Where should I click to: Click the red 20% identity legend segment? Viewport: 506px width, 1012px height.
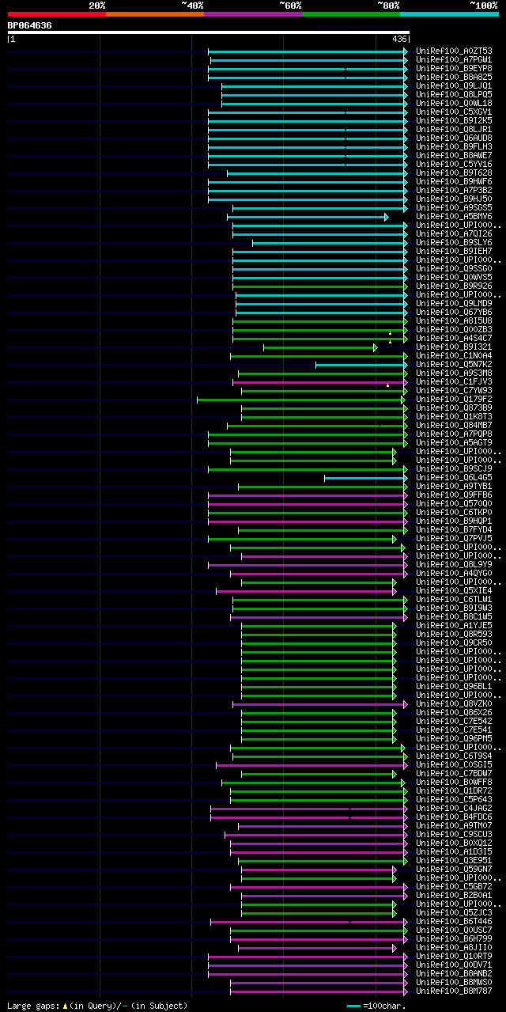click(57, 13)
